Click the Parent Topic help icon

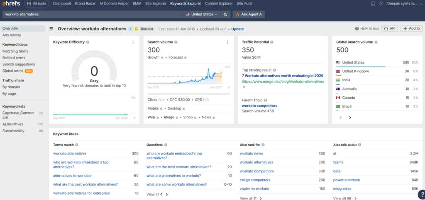pos(265,100)
